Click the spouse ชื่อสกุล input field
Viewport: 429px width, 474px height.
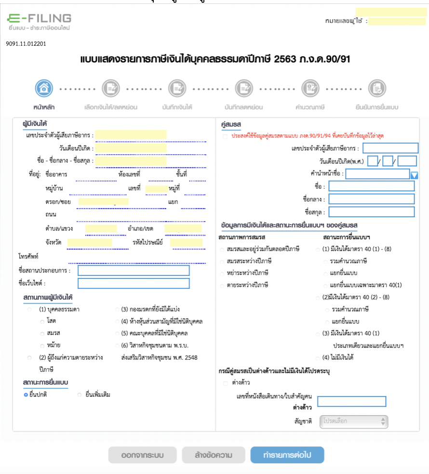[x=372, y=212]
